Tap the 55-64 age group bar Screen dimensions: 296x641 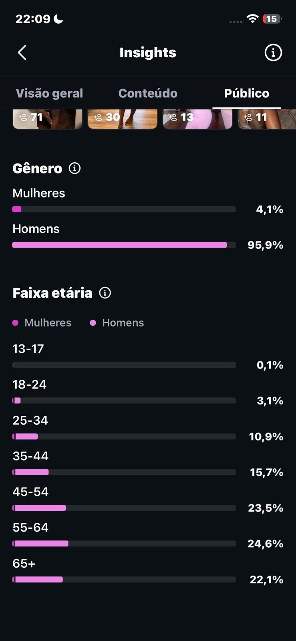click(124, 544)
